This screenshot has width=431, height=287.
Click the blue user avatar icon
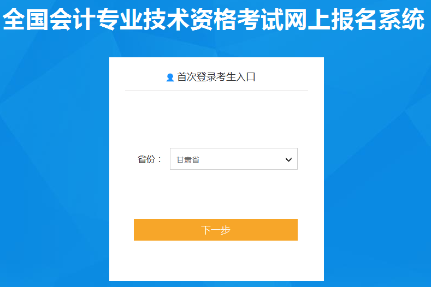(x=170, y=77)
